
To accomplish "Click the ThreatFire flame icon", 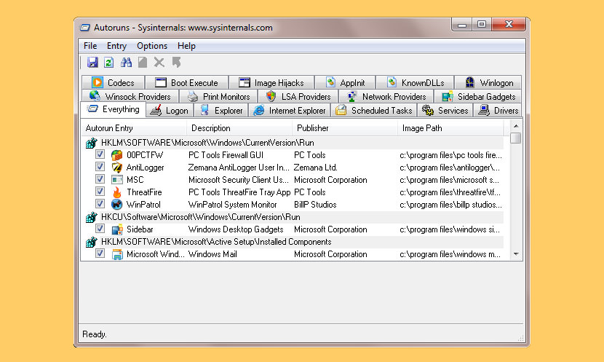I will (116, 192).
